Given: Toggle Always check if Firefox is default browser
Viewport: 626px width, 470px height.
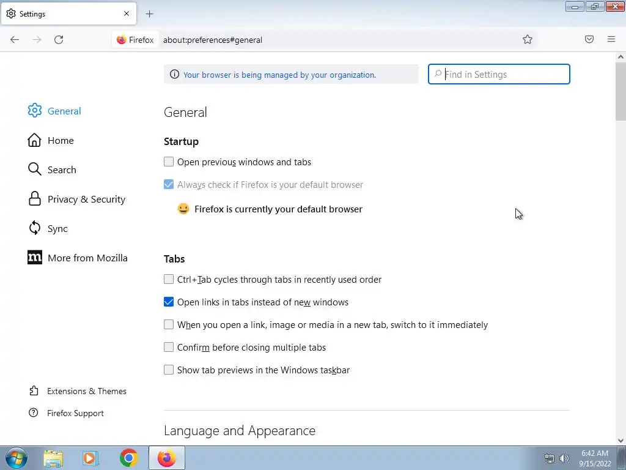Looking at the screenshot, I should [169, 184].
